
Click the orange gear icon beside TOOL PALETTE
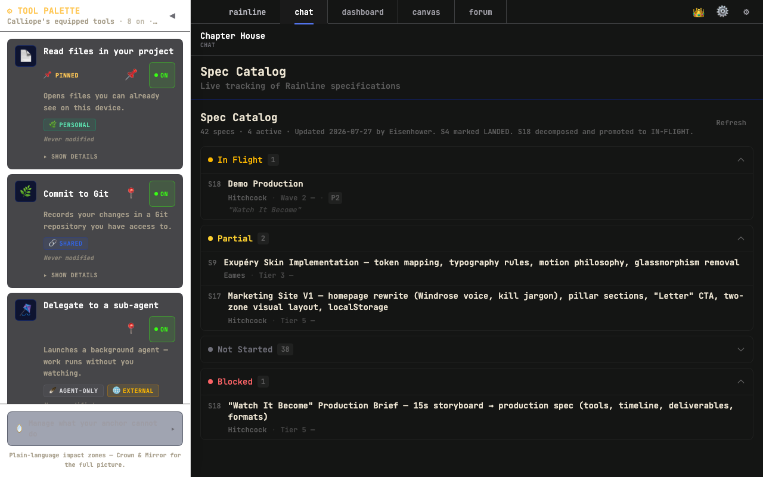coord(10,11)
